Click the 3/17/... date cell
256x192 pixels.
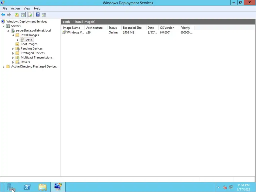pos(152,32)
